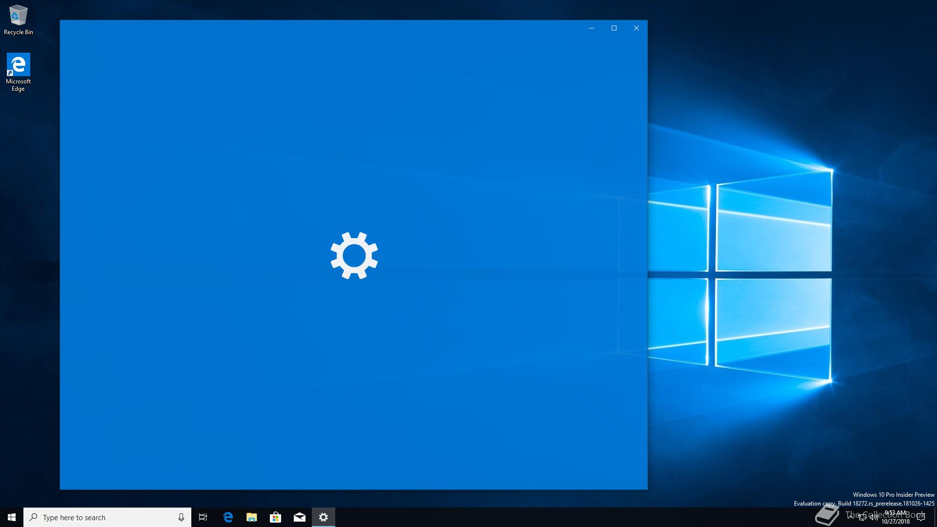
Task: Click the taskbar search box
Action: pos(107,517)
